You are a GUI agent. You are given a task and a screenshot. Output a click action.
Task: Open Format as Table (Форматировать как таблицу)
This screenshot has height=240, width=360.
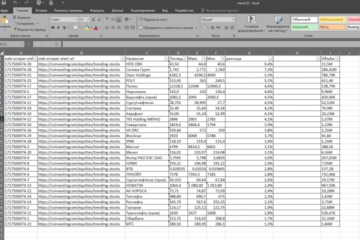tap(277, 23)
